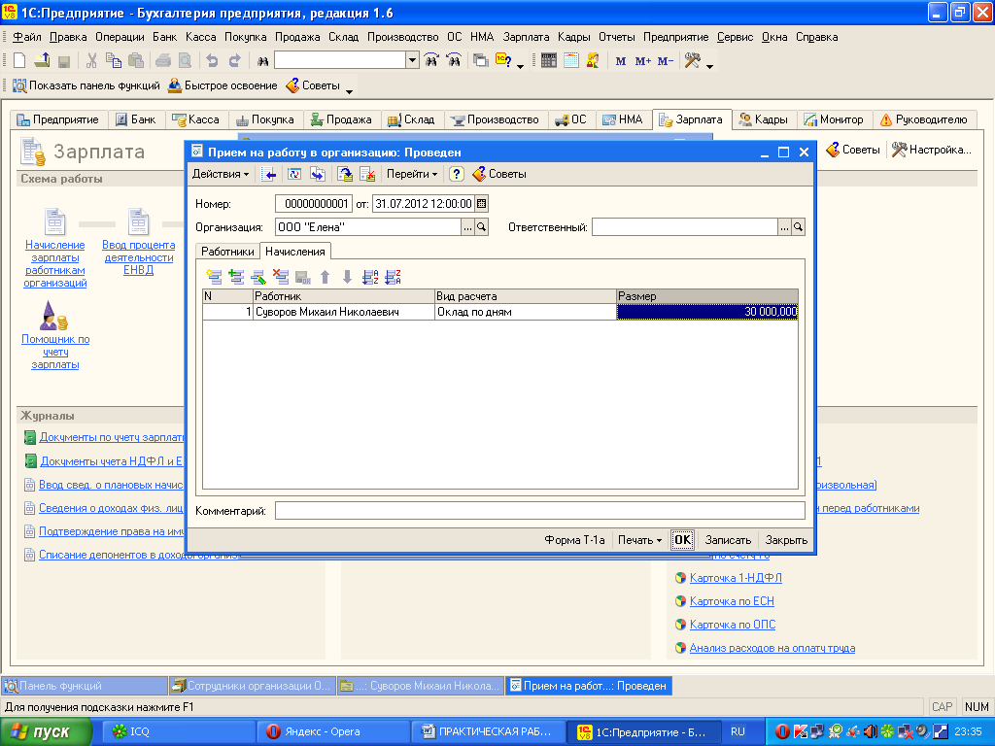Expand the search combo box arrow in toolbar

point(412,60)
